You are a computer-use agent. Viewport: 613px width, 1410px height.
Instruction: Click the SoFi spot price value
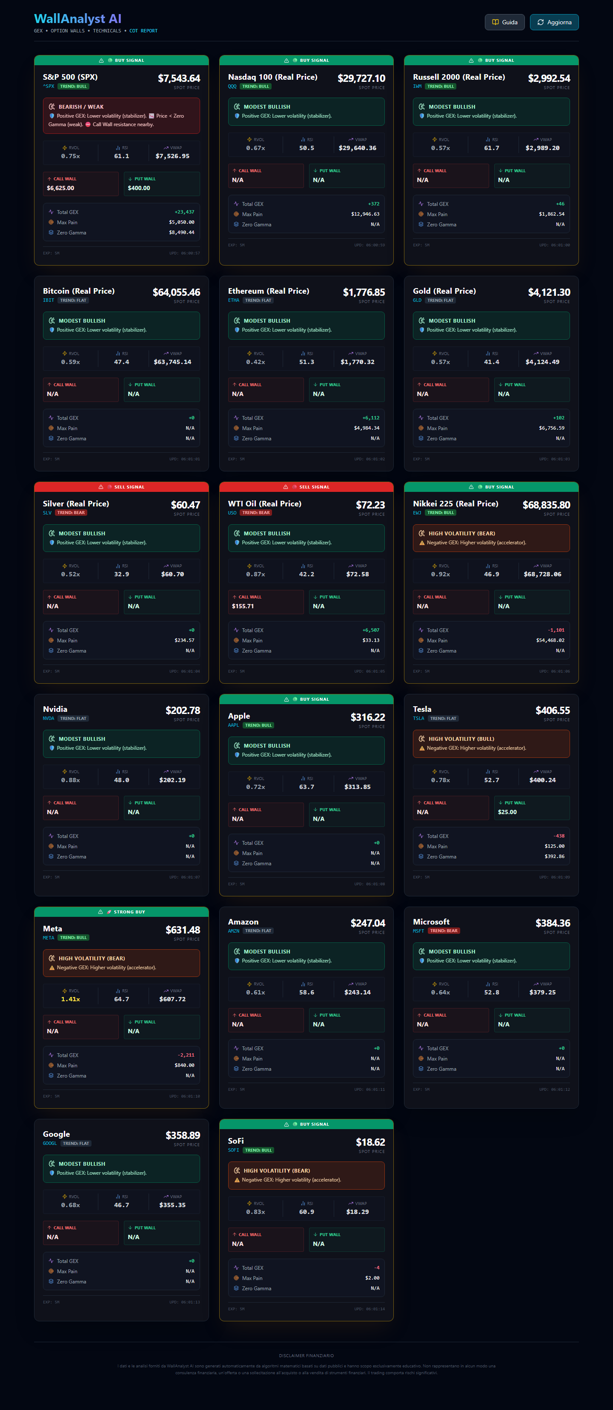(370, 1142)
